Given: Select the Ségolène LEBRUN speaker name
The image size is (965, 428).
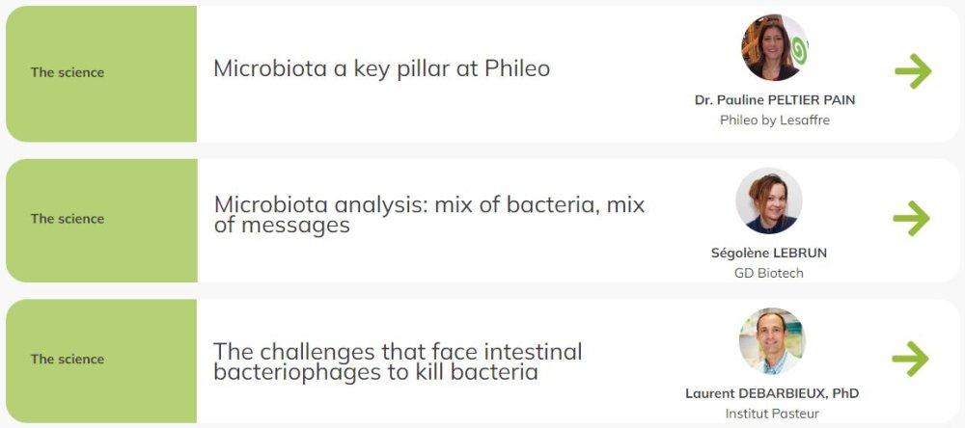Looking at the screenshot, I should tap(768, 254).
